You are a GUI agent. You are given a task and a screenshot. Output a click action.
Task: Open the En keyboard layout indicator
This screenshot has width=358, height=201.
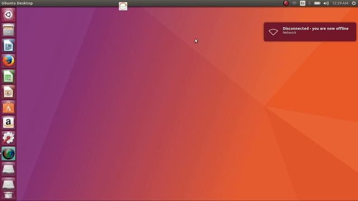point(303,3)
